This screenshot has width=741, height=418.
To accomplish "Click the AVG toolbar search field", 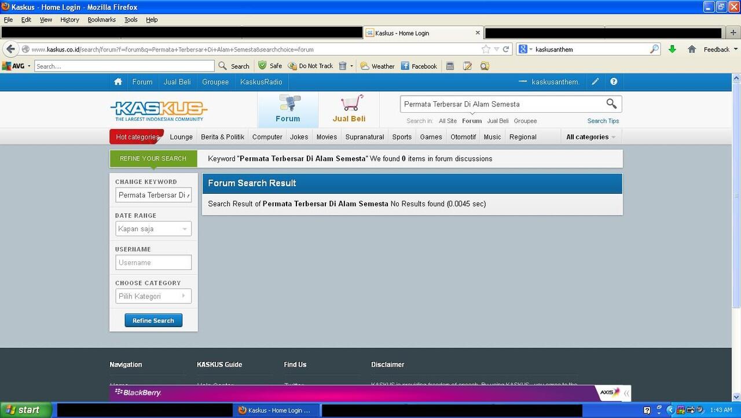I will [124, 66].
